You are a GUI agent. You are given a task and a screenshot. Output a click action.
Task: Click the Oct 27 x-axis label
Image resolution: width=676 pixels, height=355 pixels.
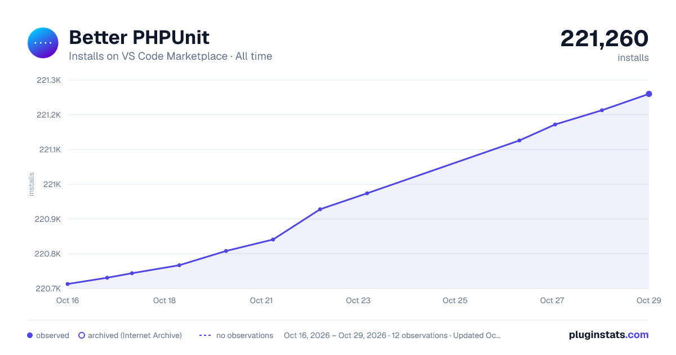[552, 300]
